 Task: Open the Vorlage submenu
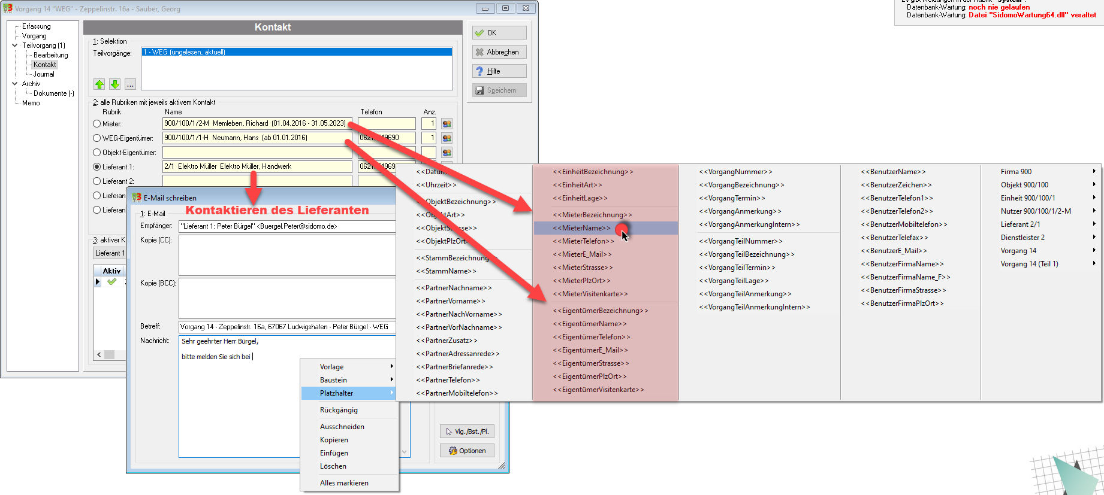point(349,367)
